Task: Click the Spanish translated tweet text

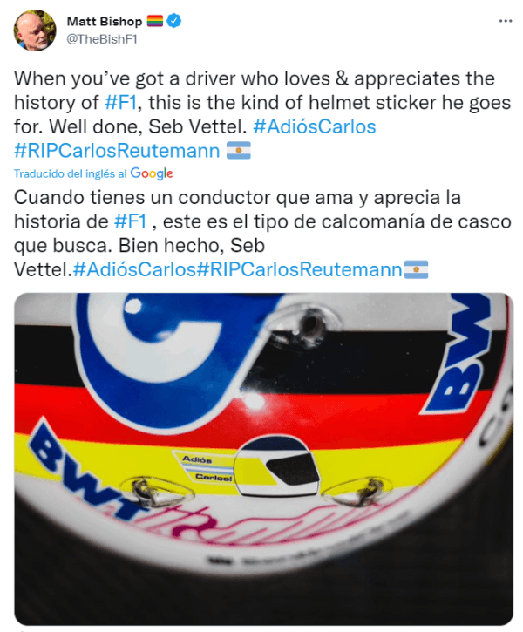Action: click(261, 234)
